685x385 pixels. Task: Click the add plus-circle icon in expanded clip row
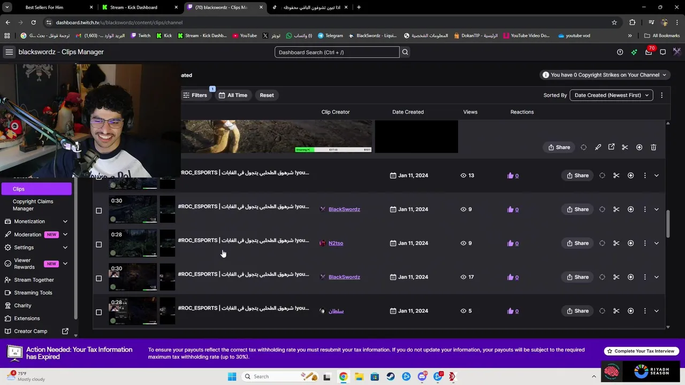click(x=639, y=147)
